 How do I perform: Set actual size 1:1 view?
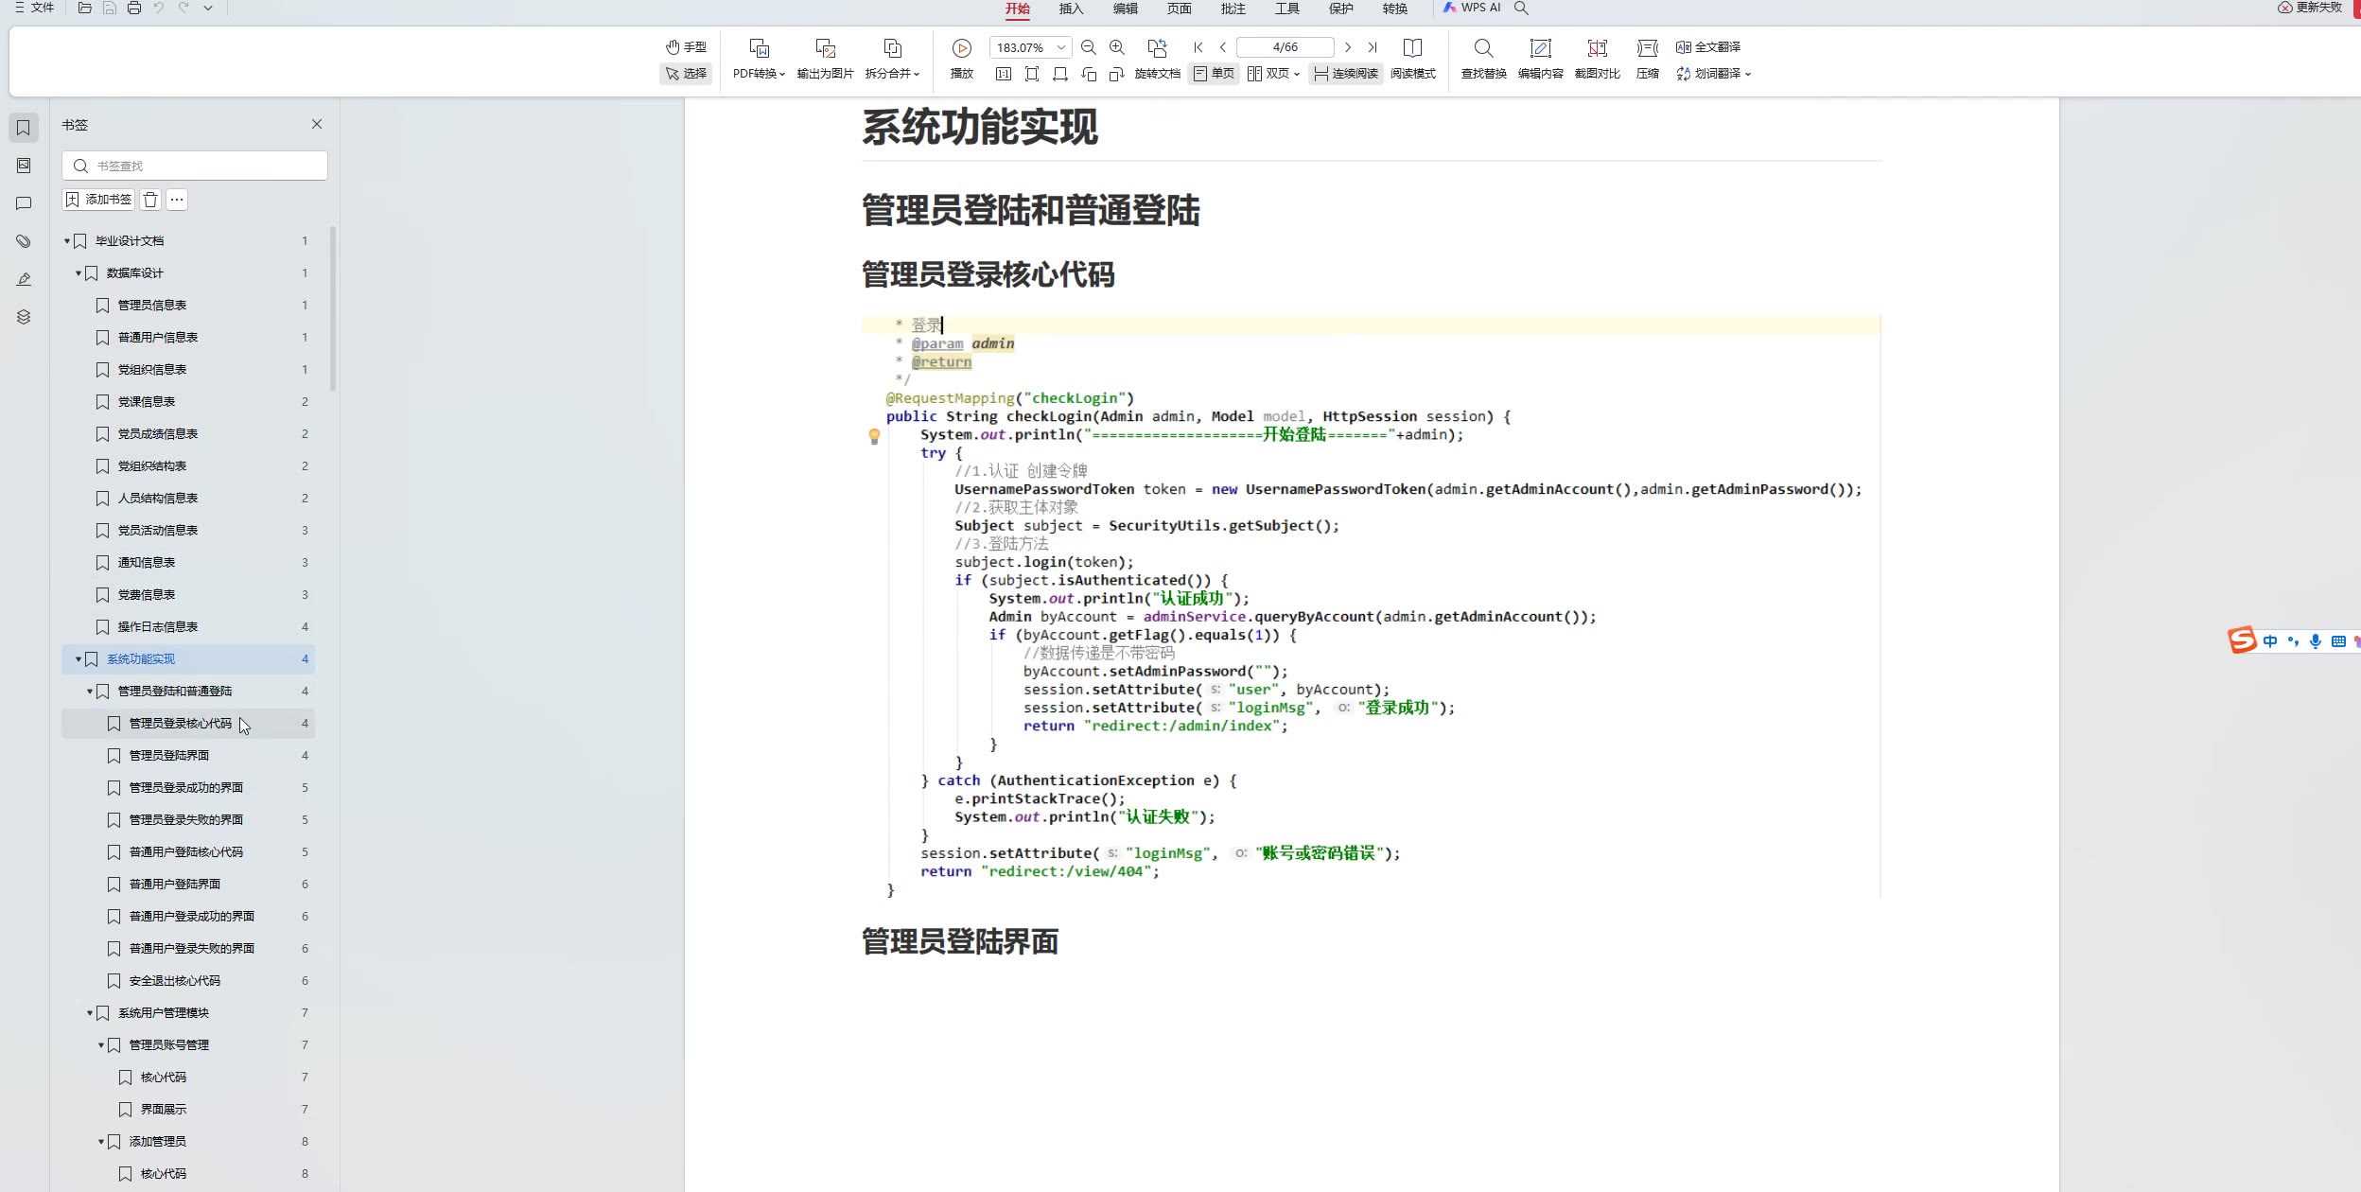[1004, 74]
